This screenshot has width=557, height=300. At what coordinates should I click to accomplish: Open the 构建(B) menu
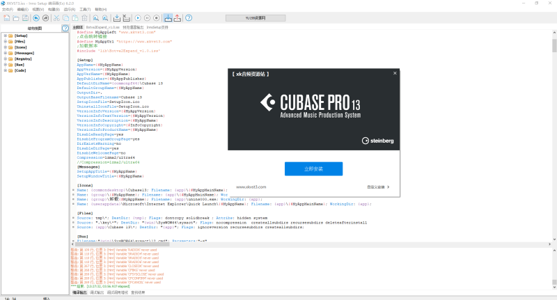click(54, 9)
